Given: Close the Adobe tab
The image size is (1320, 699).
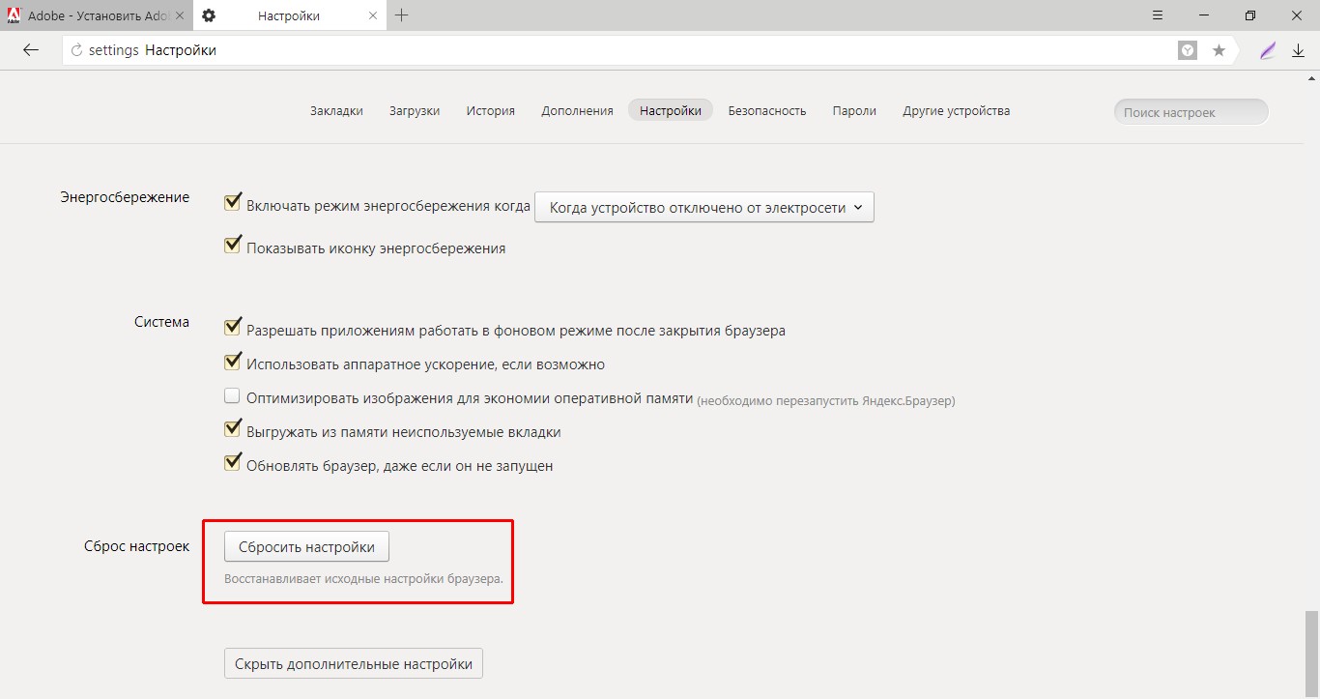Looking at the screenshot, I should (179, 16).
